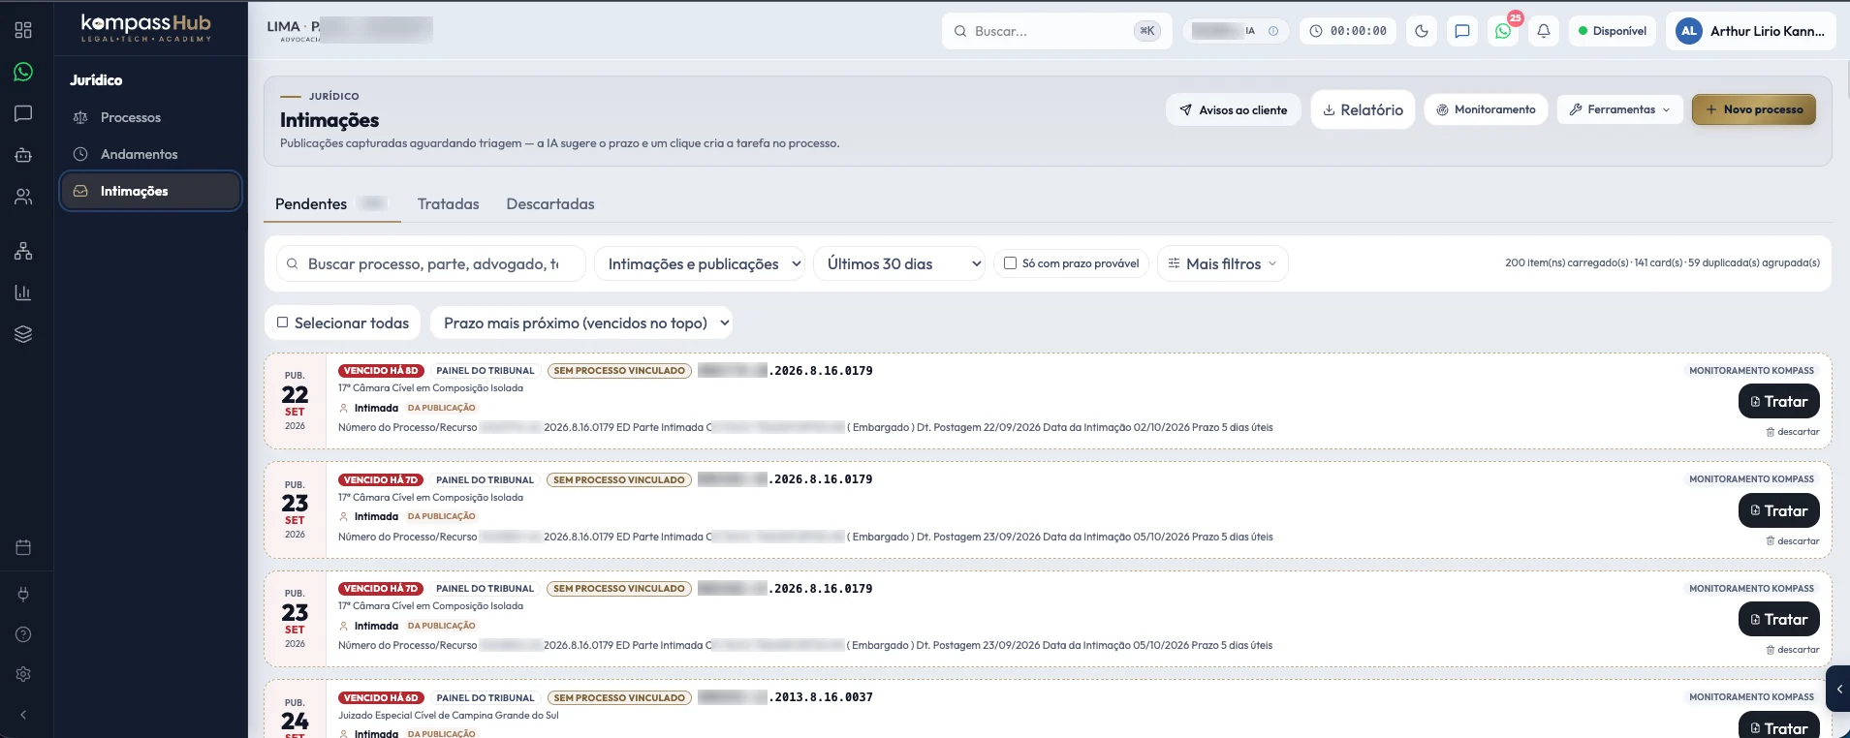1850x738 pixels.
Task: Open the settings gear in left rail
Action: [23, 674]
